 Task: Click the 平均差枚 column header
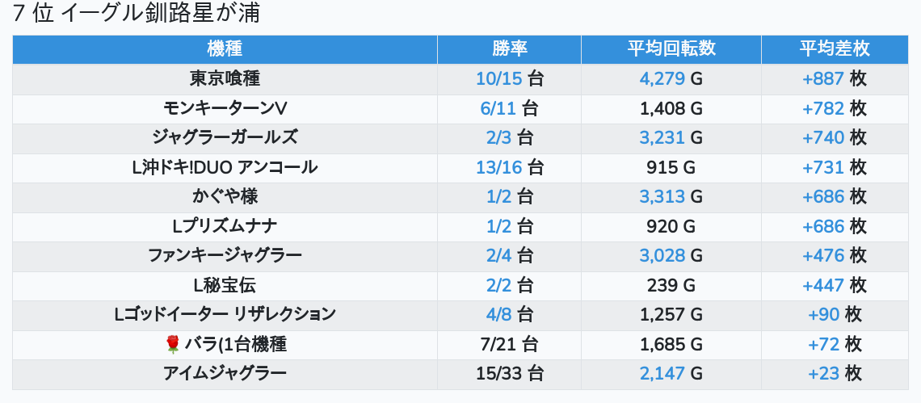pos(834,48)
